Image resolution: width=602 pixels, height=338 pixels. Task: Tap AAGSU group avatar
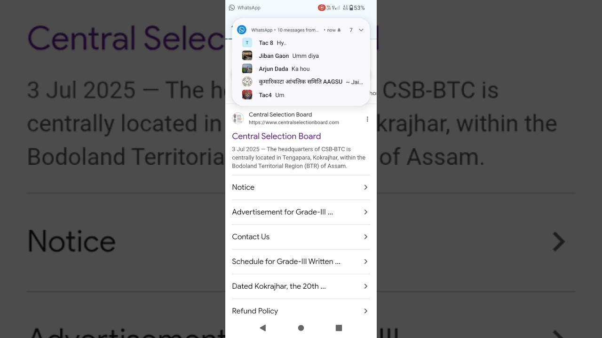click(x=247, y=82)
